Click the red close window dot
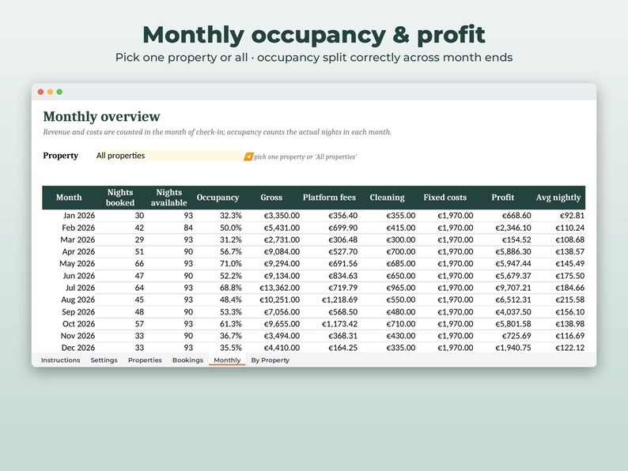628x471 pixels. pos(40,92)
